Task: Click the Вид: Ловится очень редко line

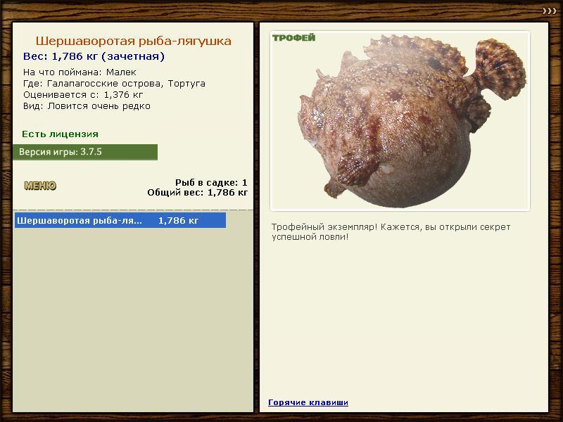Action: (87, 106)
